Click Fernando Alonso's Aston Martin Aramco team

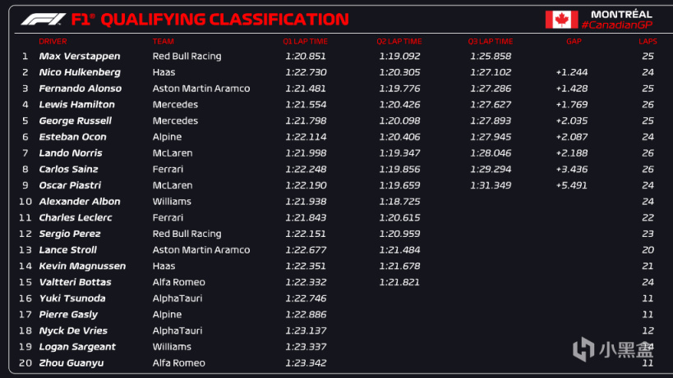[x=201, y=89]
